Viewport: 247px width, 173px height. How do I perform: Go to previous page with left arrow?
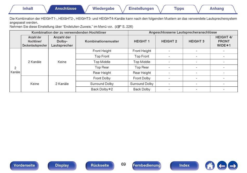pyautogui.click(x=222, y=166)
